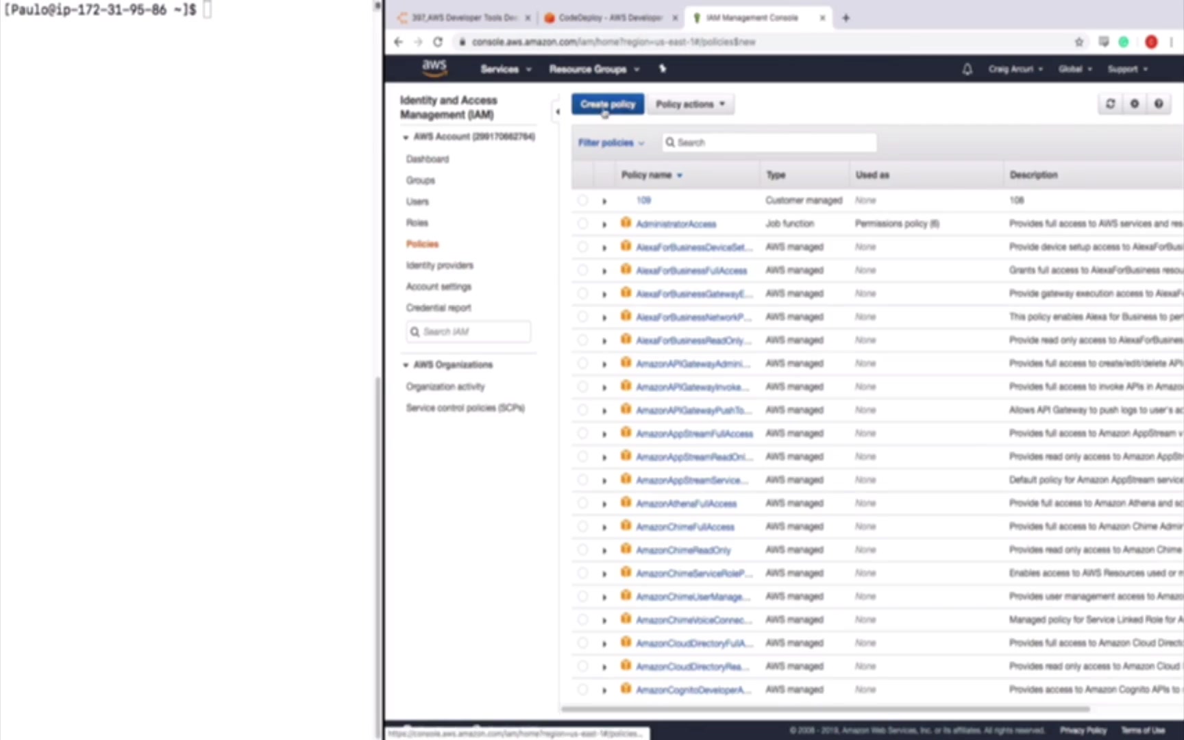Open the Support dropdown menu

1128,69
